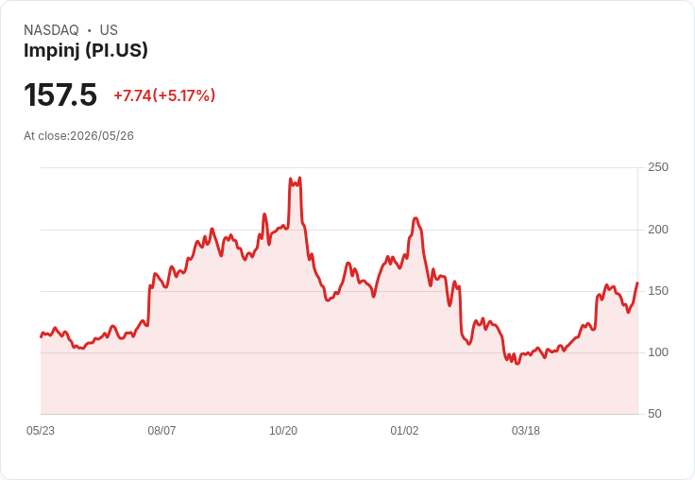Select the 100 y-axis price label
The width and height of the screenshot is (695, 480).
coord(658,352)
